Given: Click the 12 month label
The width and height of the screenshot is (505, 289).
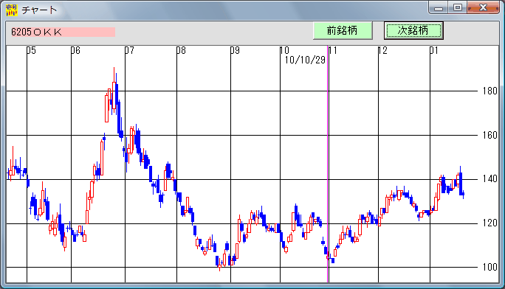Looking at the screenshot, I should (x=382, y=50).
